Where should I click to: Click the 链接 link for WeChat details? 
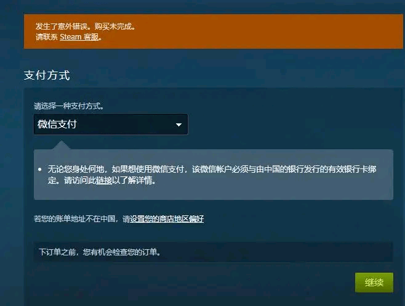click(x=103, y=180)
